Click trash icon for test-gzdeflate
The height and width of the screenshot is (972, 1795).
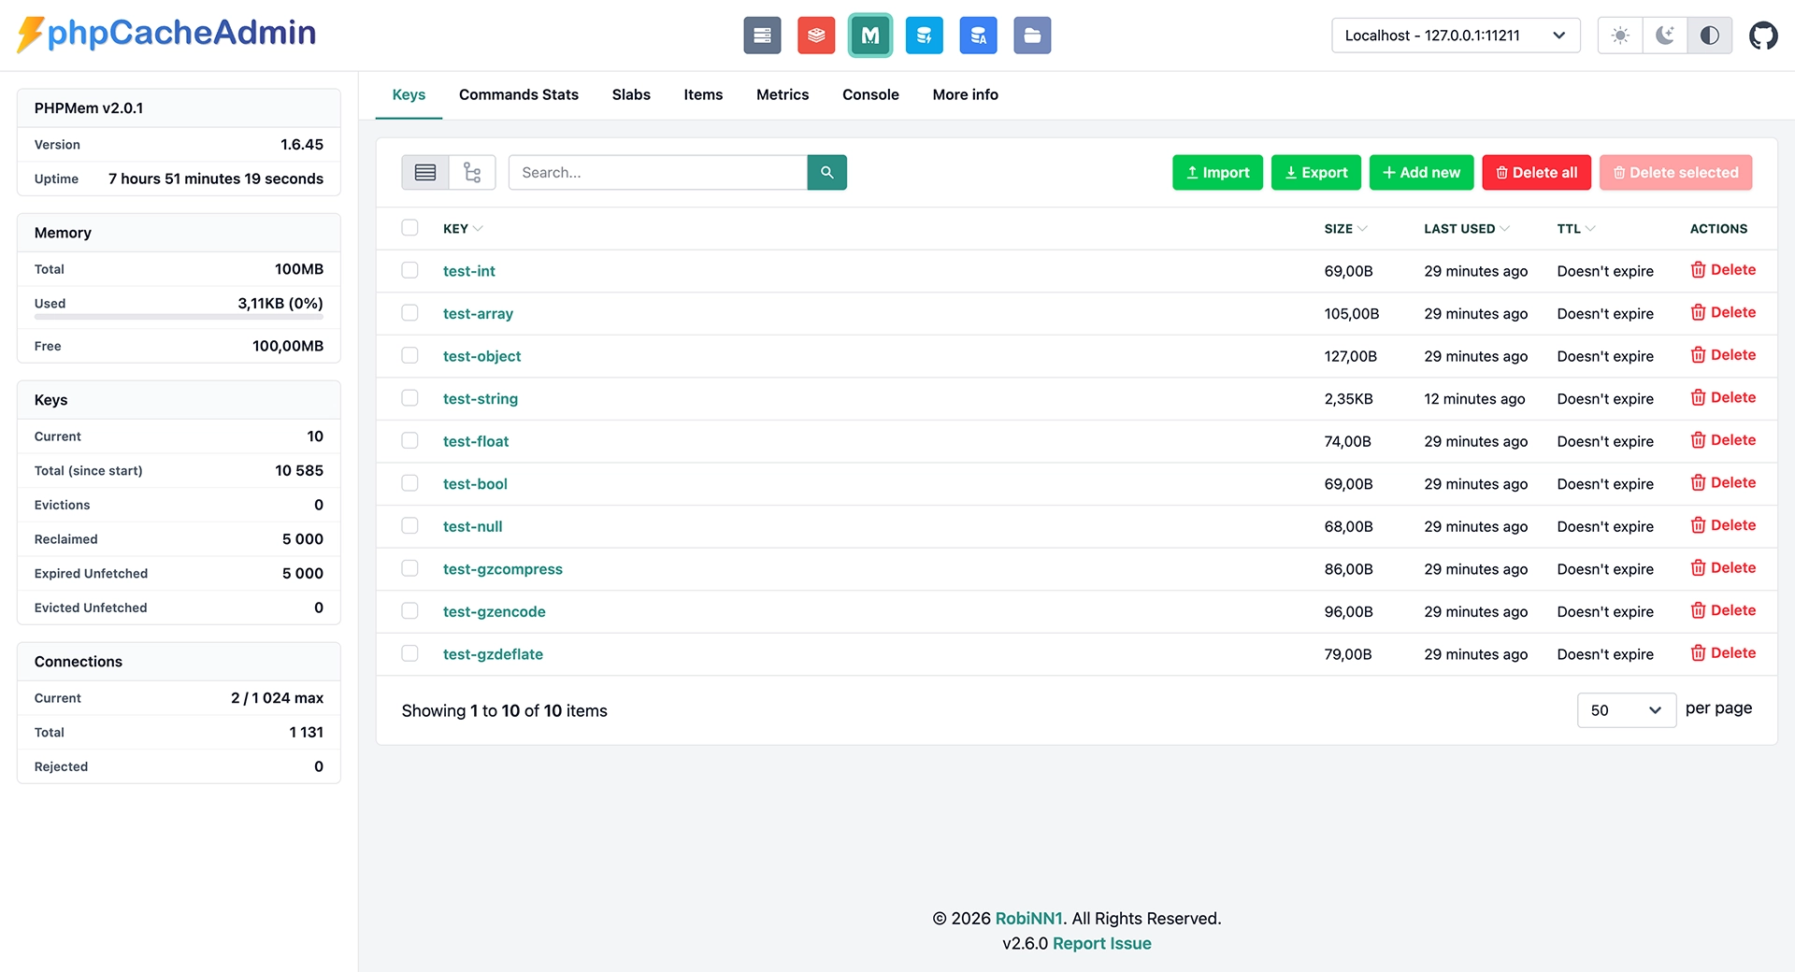pyautogui.click(x=1698, y=652)
